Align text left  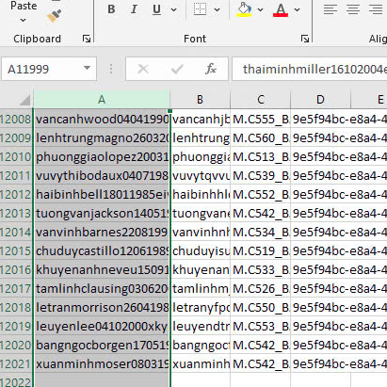coord(331,9)
